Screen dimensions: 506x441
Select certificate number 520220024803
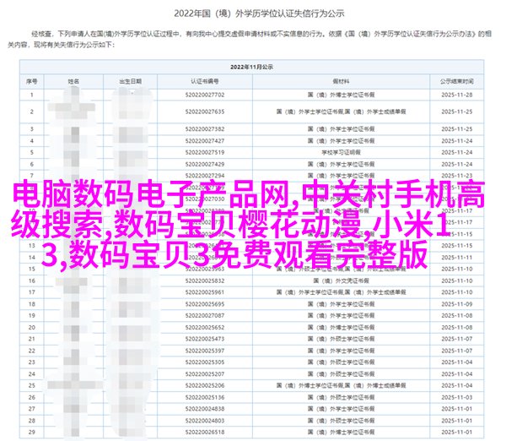coord(205,421)
